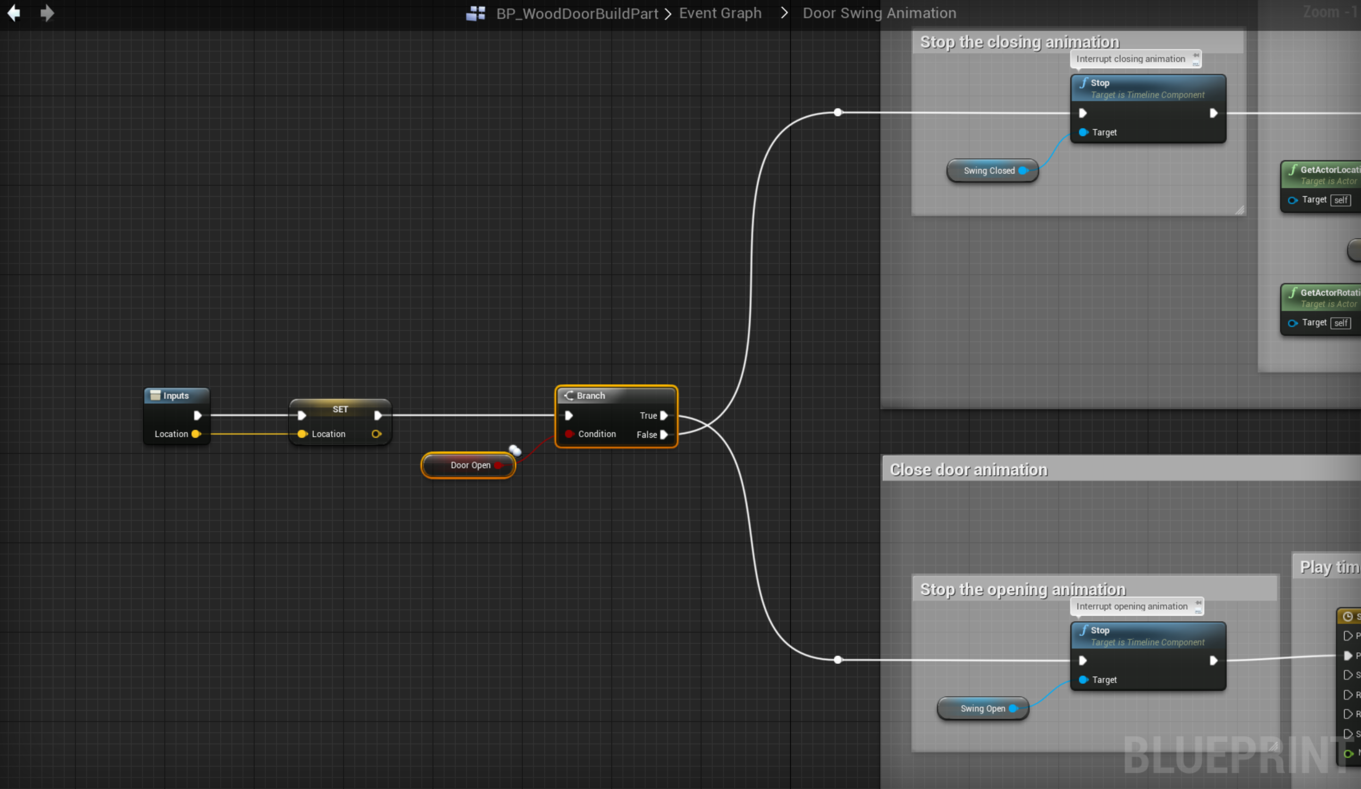Viewport: 1361px width, 789px height.
Task: Click the back navigation arrow
Action: [x=13, y=13]
